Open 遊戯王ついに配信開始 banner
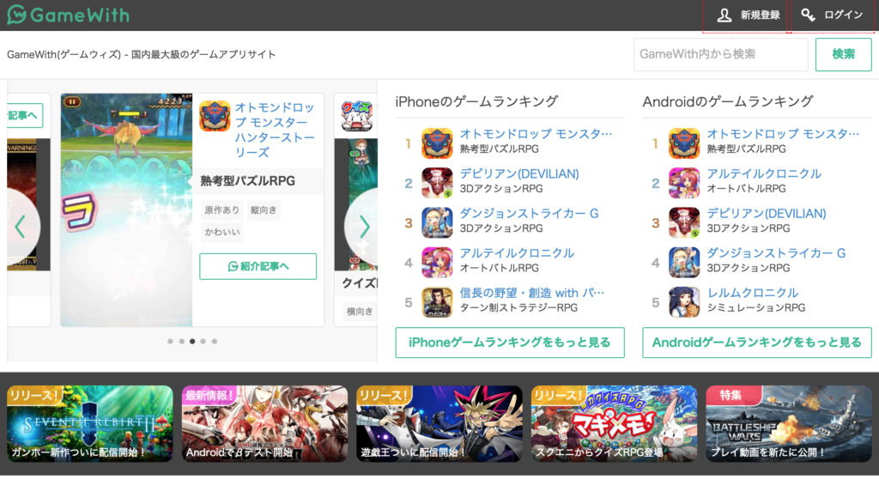Viewport: 879px width, 479px height. point(439,423)
